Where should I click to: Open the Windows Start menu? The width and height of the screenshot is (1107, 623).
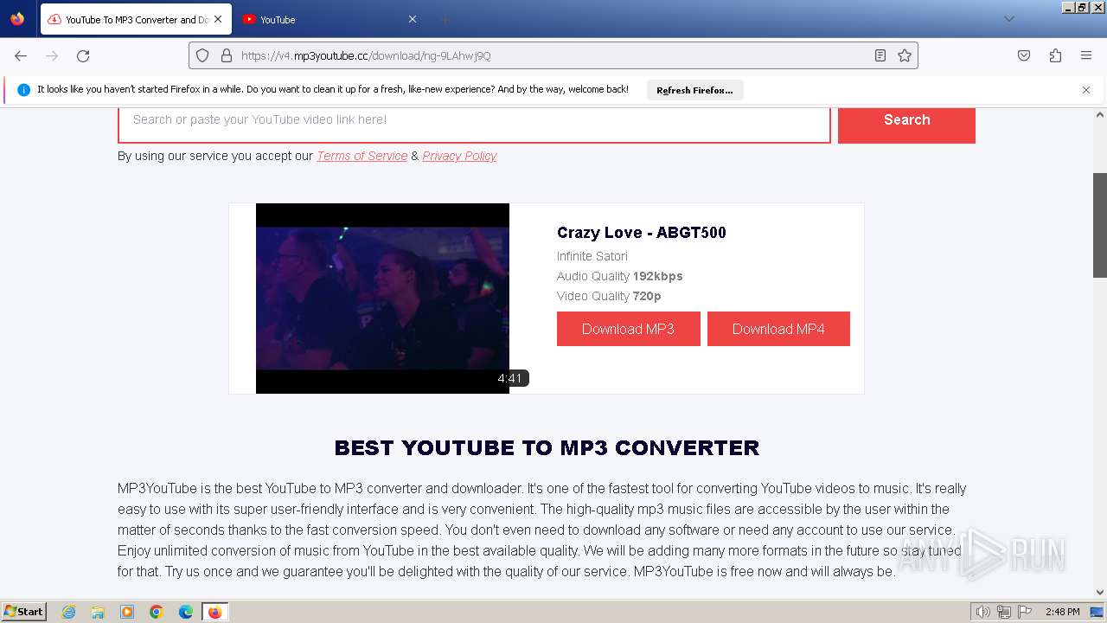coord(24,612)
